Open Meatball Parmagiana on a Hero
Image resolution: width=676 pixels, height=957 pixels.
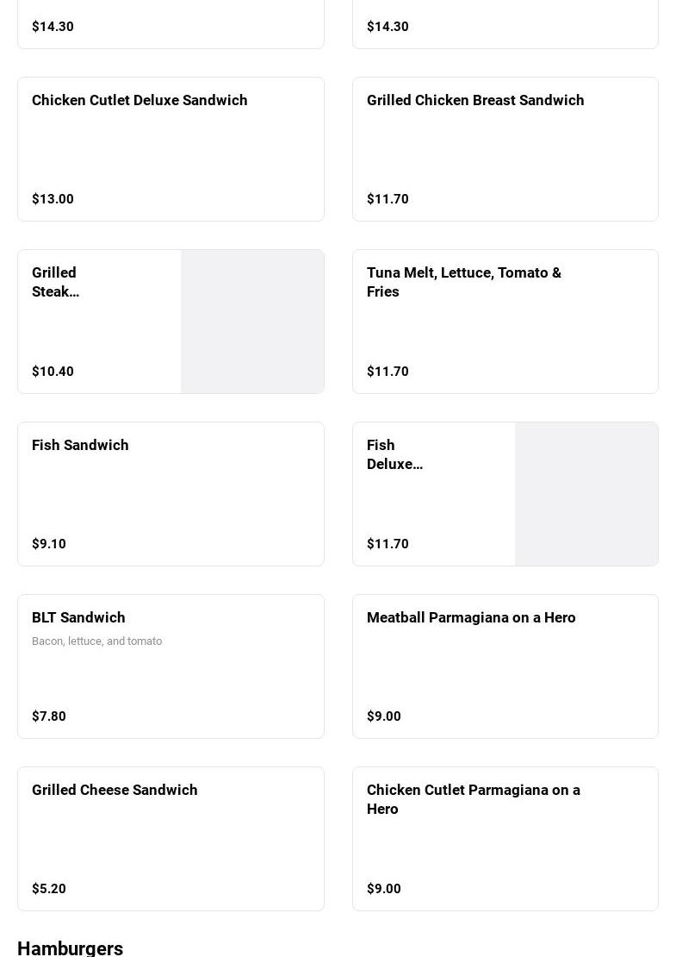point(471,618)
